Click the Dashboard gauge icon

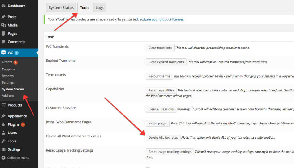(3, 6)
